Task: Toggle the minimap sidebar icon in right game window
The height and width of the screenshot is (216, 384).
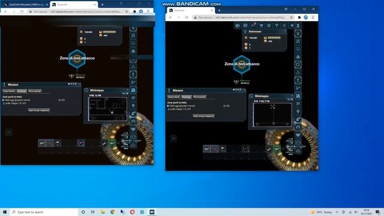Action: pos(298,96)
